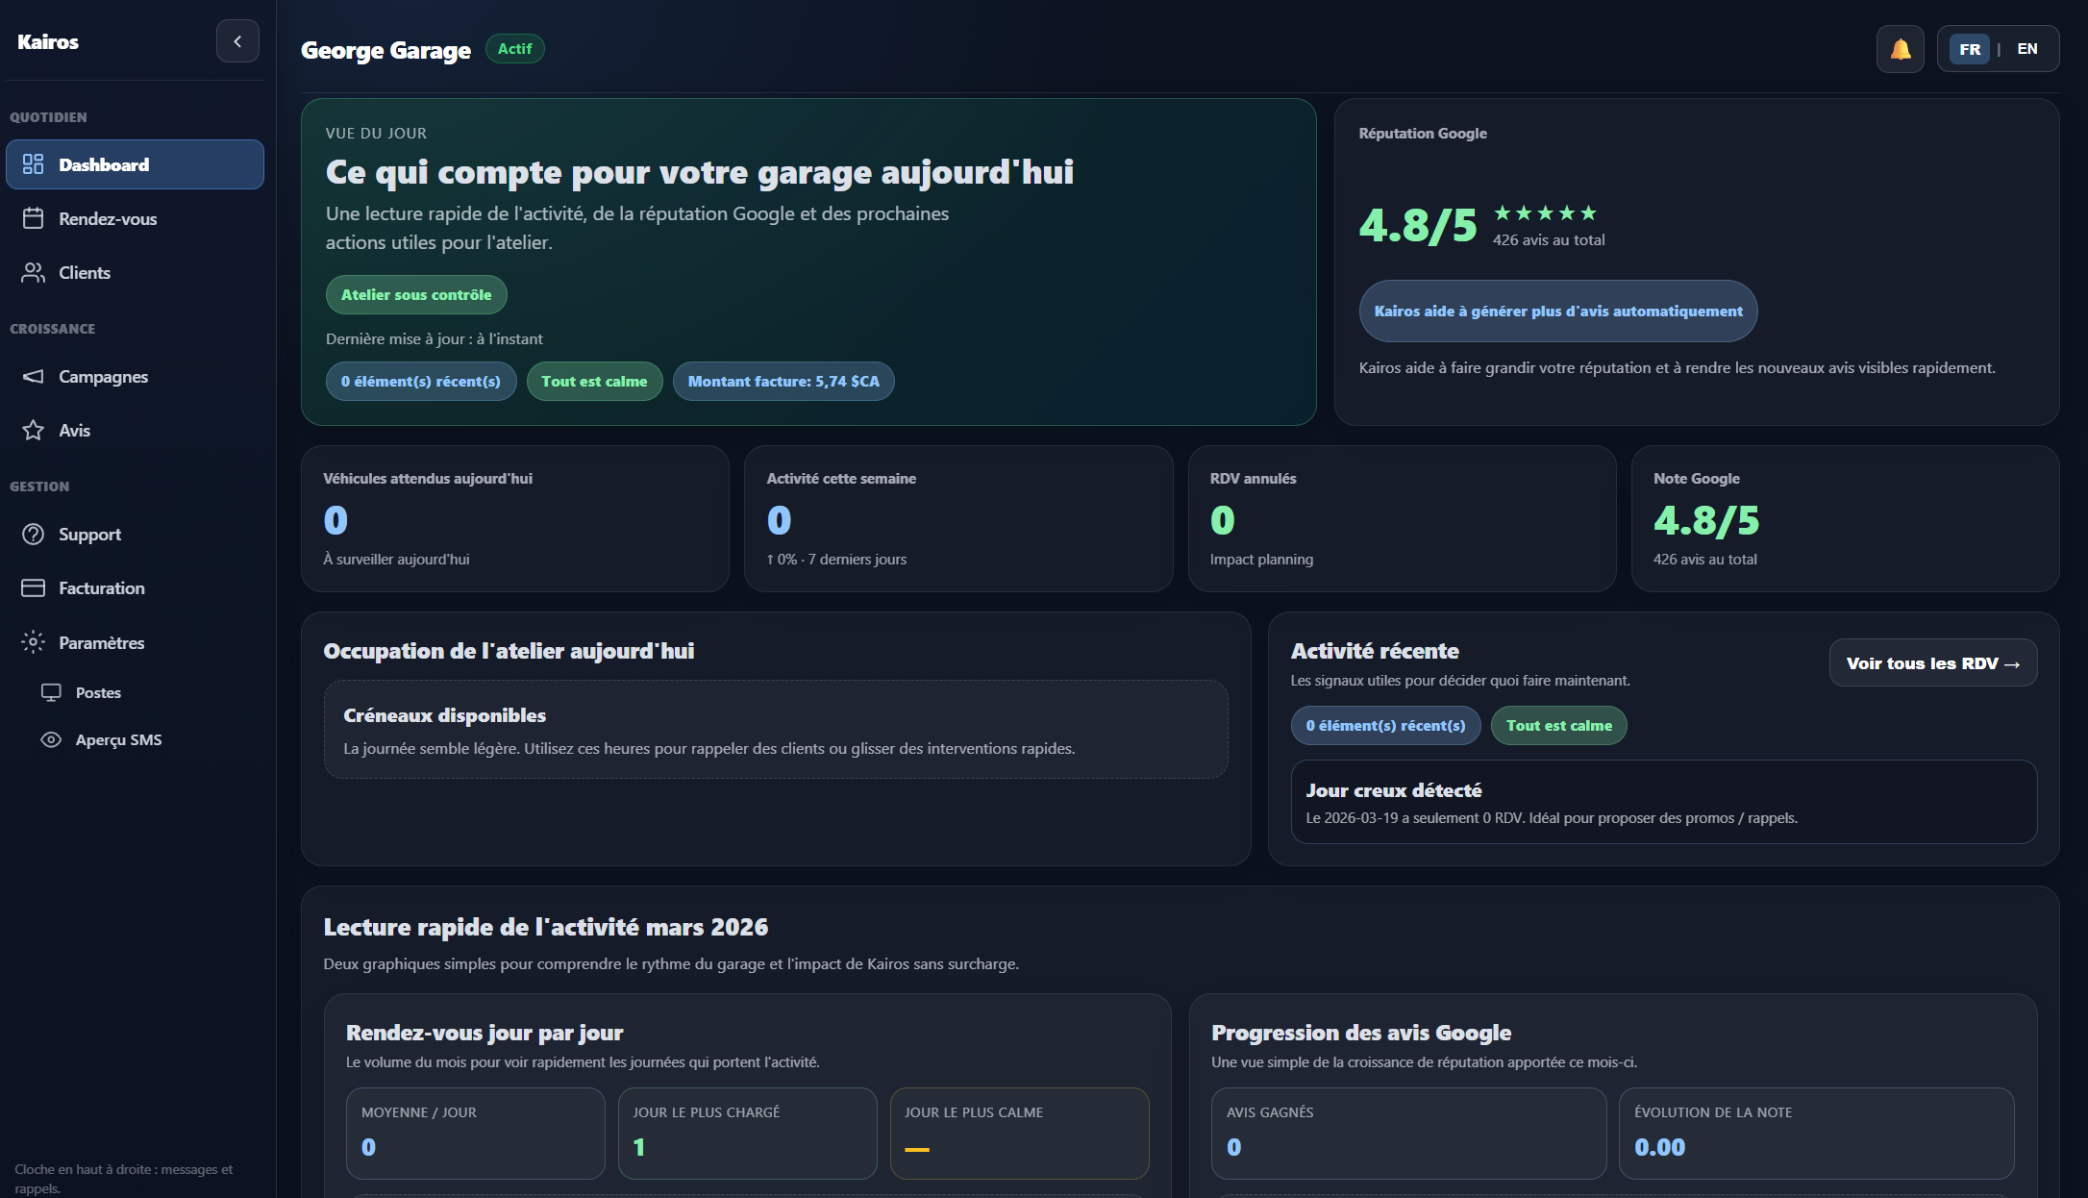Click the Paramètres gear icon

pos(33,642)
